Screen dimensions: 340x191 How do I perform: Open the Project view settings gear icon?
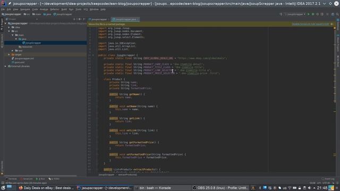80,19
